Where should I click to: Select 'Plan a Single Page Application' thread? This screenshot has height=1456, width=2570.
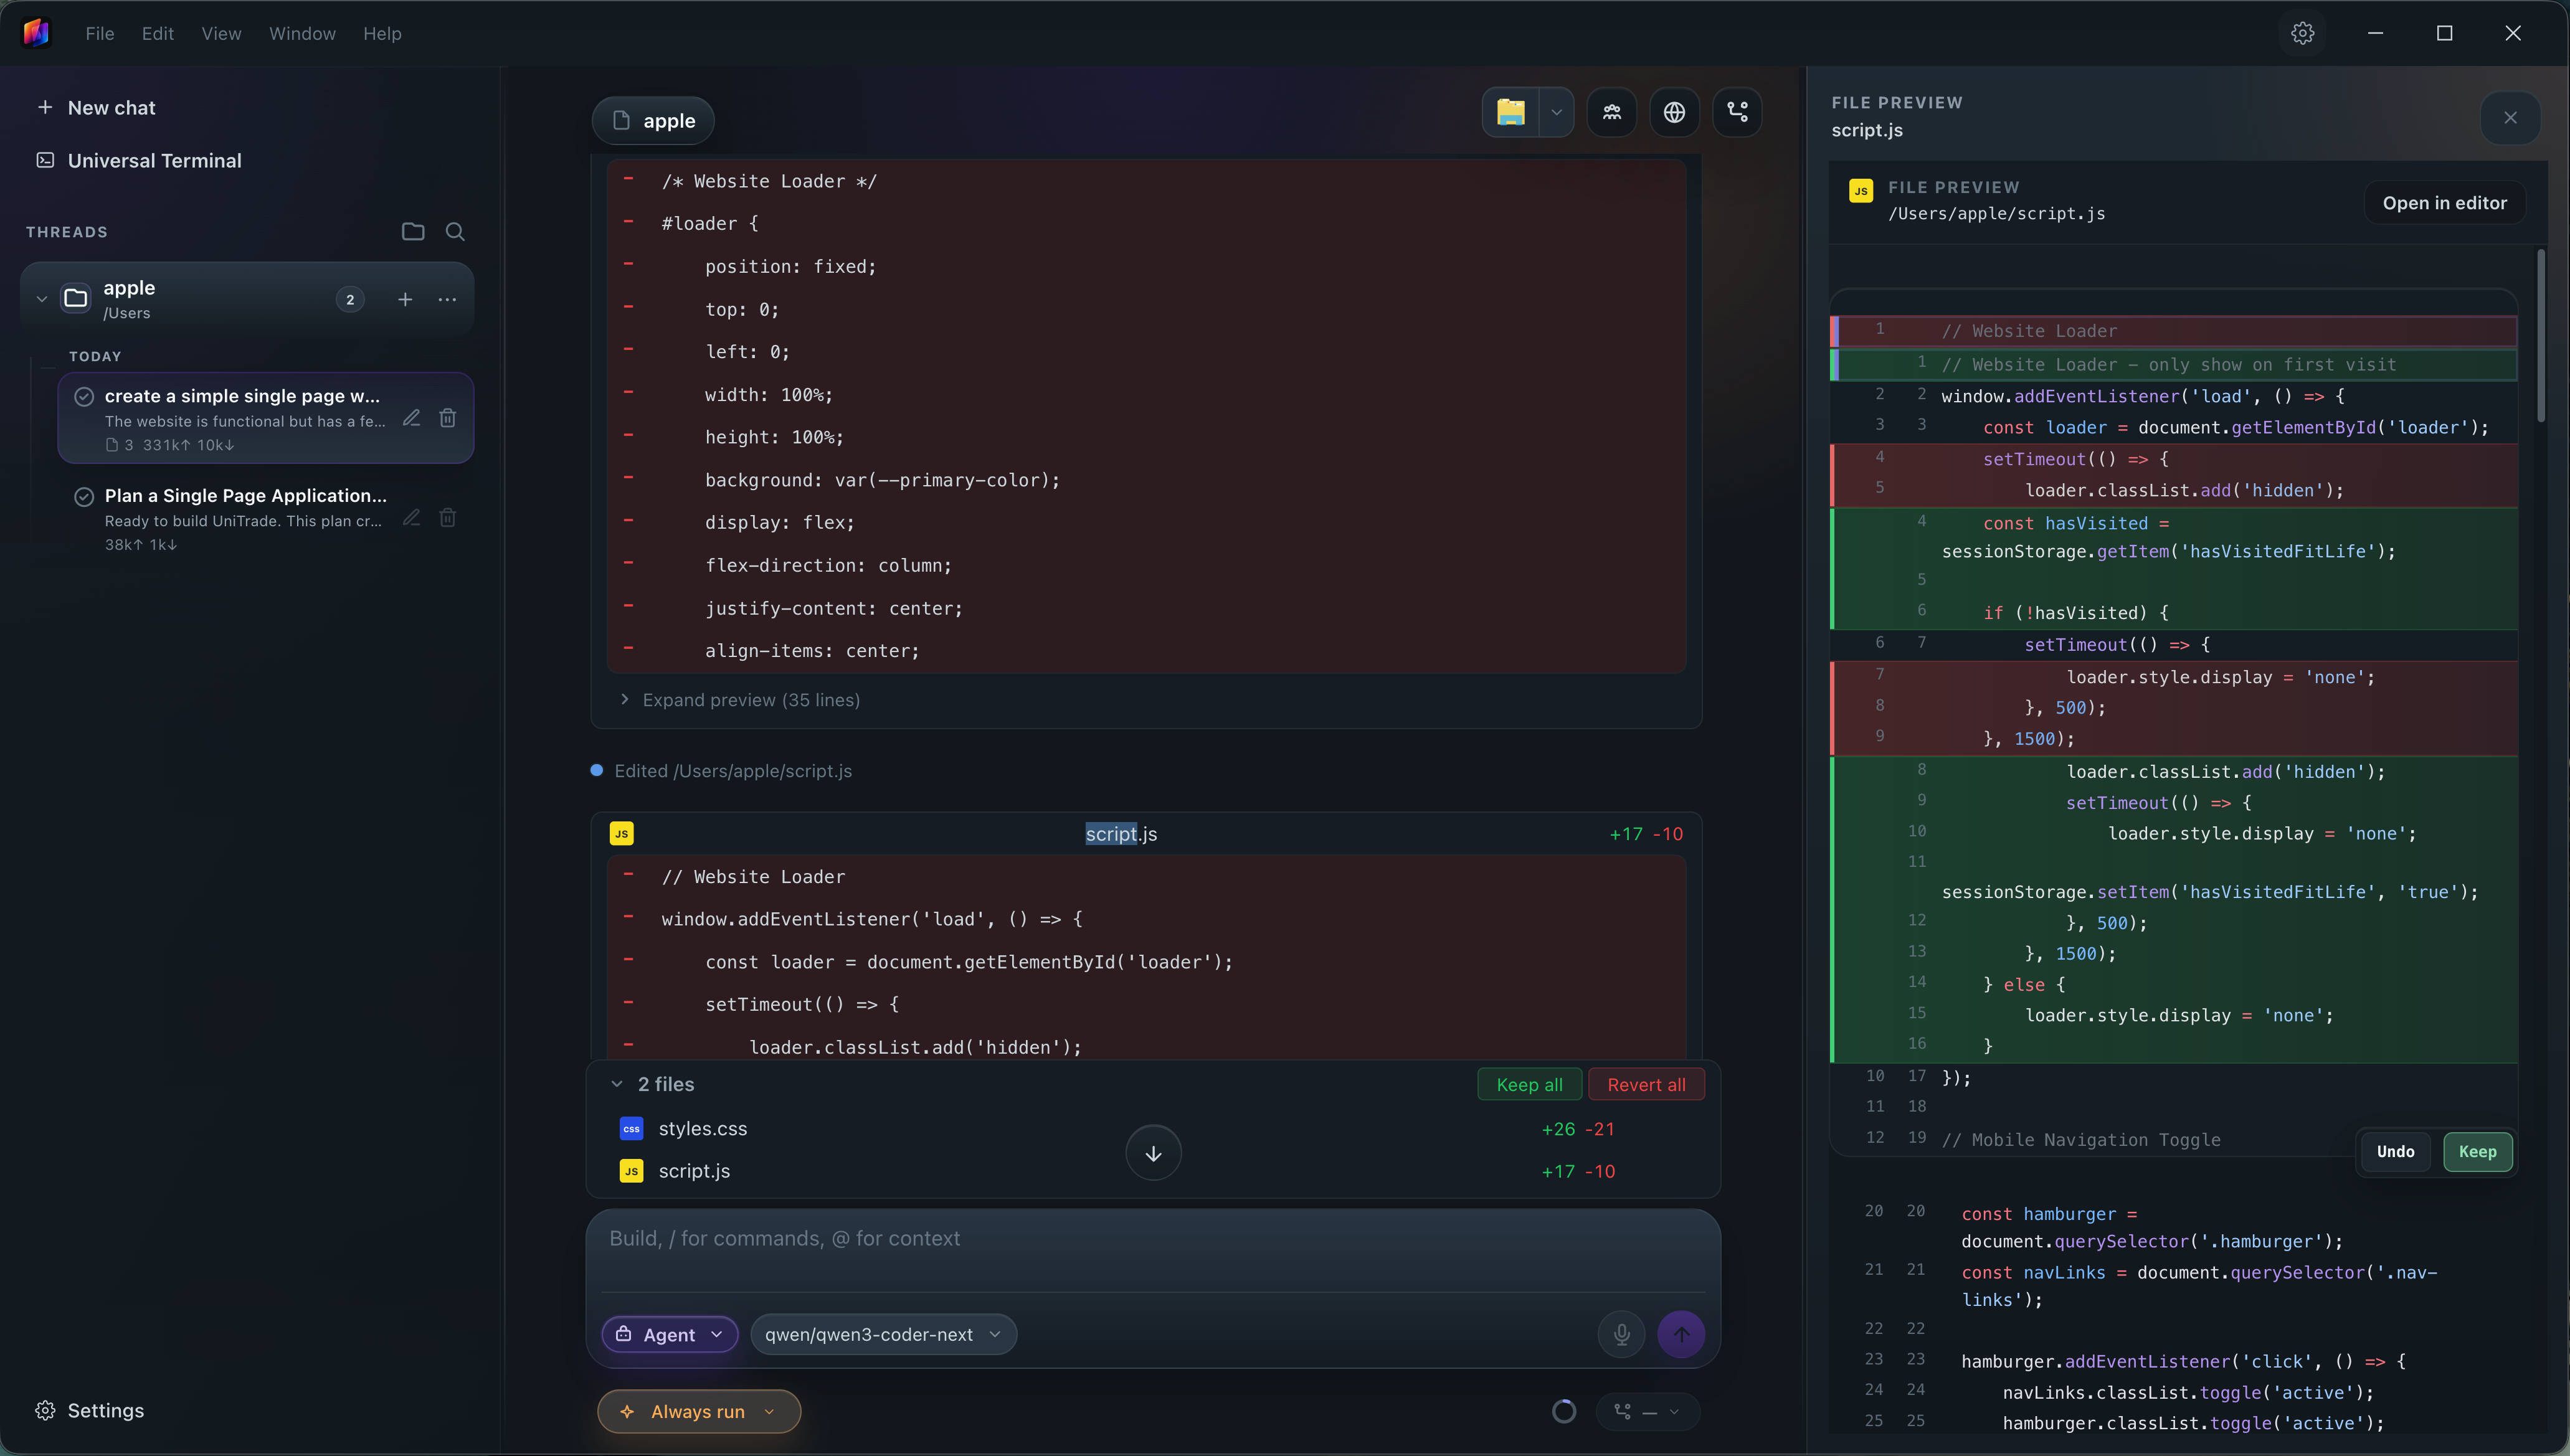(x=265, y=518)
